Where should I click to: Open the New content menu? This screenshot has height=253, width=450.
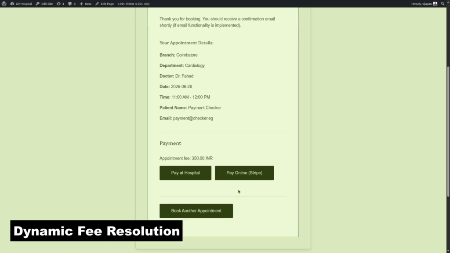[x=85, y=4]
